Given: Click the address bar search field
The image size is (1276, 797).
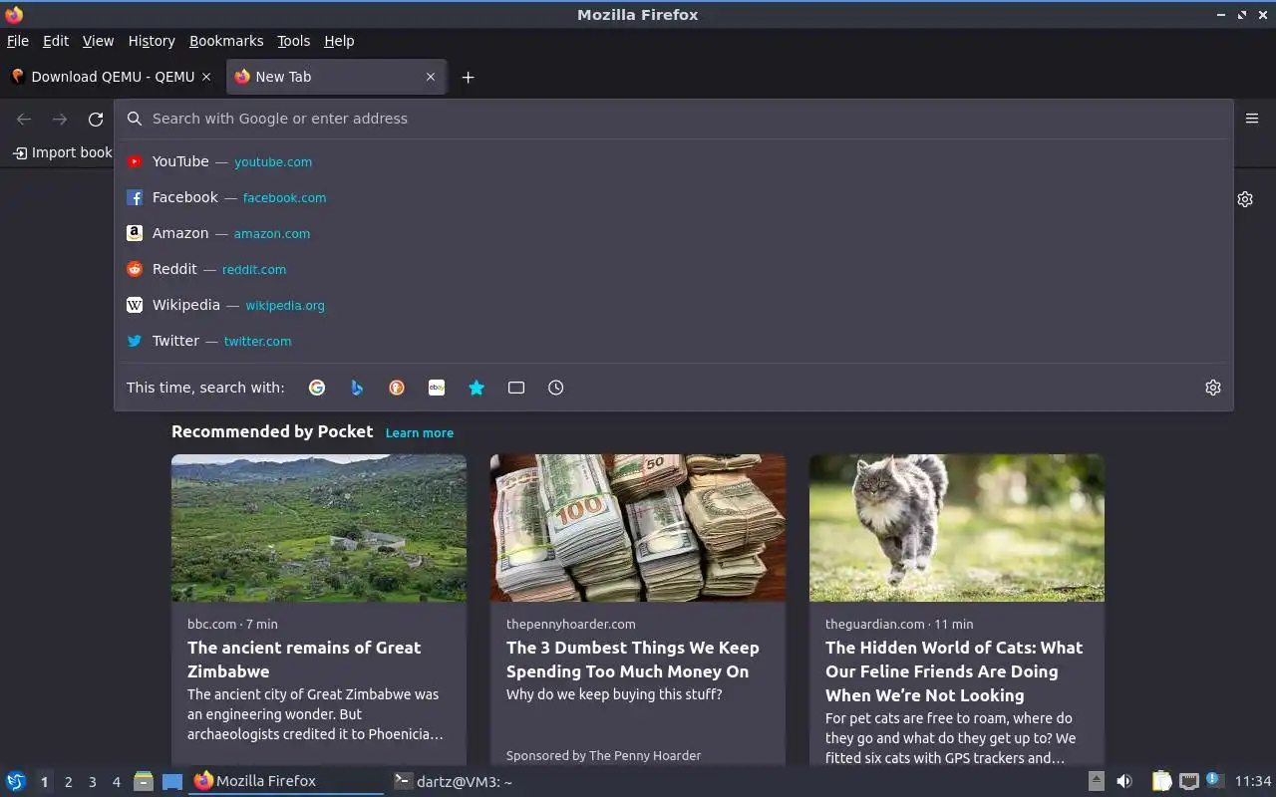Looking at the screenshot, I should click(674, 119).
